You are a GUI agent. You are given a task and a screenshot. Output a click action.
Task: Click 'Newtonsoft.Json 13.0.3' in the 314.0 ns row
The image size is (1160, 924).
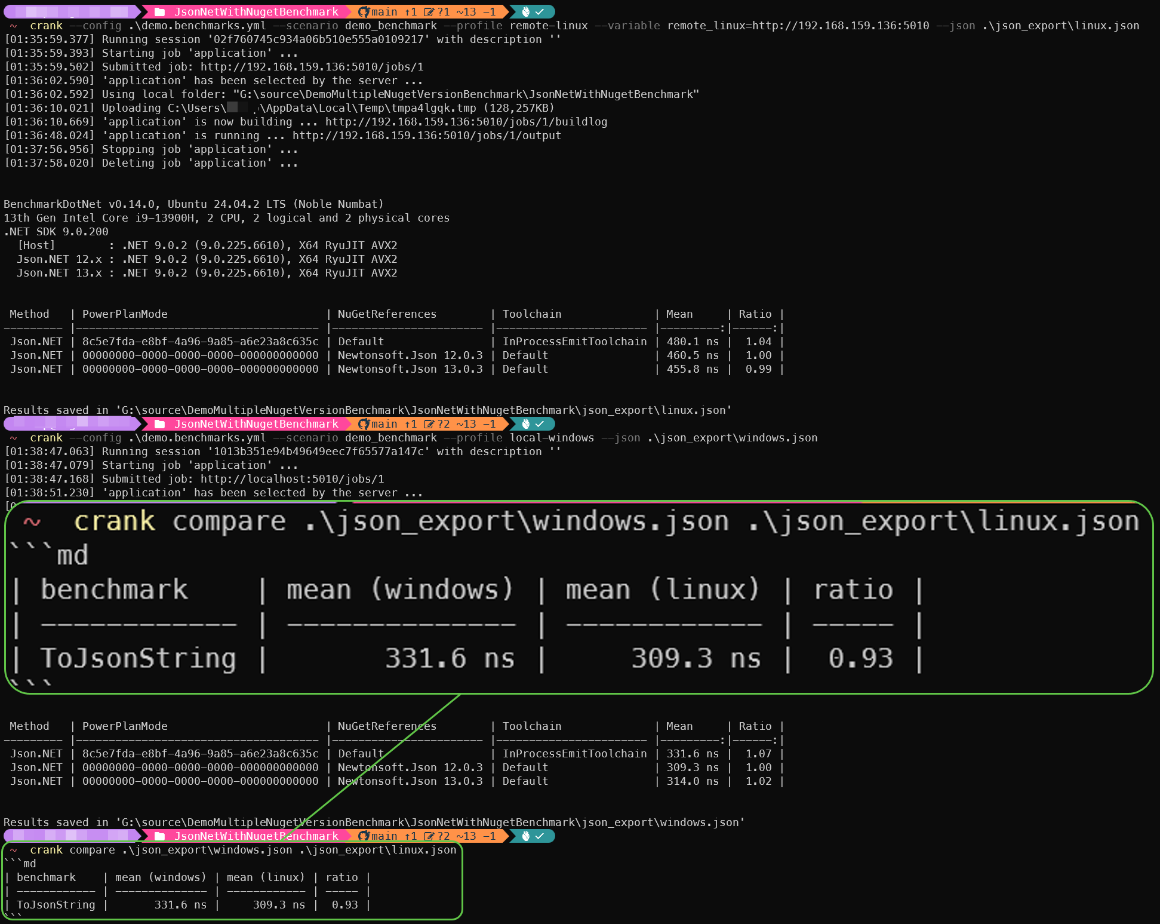click(410, 781)
